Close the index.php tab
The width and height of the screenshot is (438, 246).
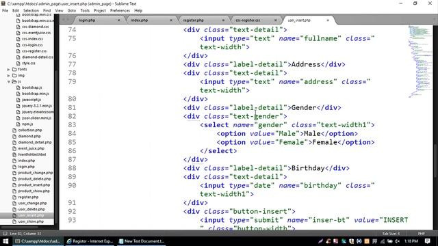point(171,20)
